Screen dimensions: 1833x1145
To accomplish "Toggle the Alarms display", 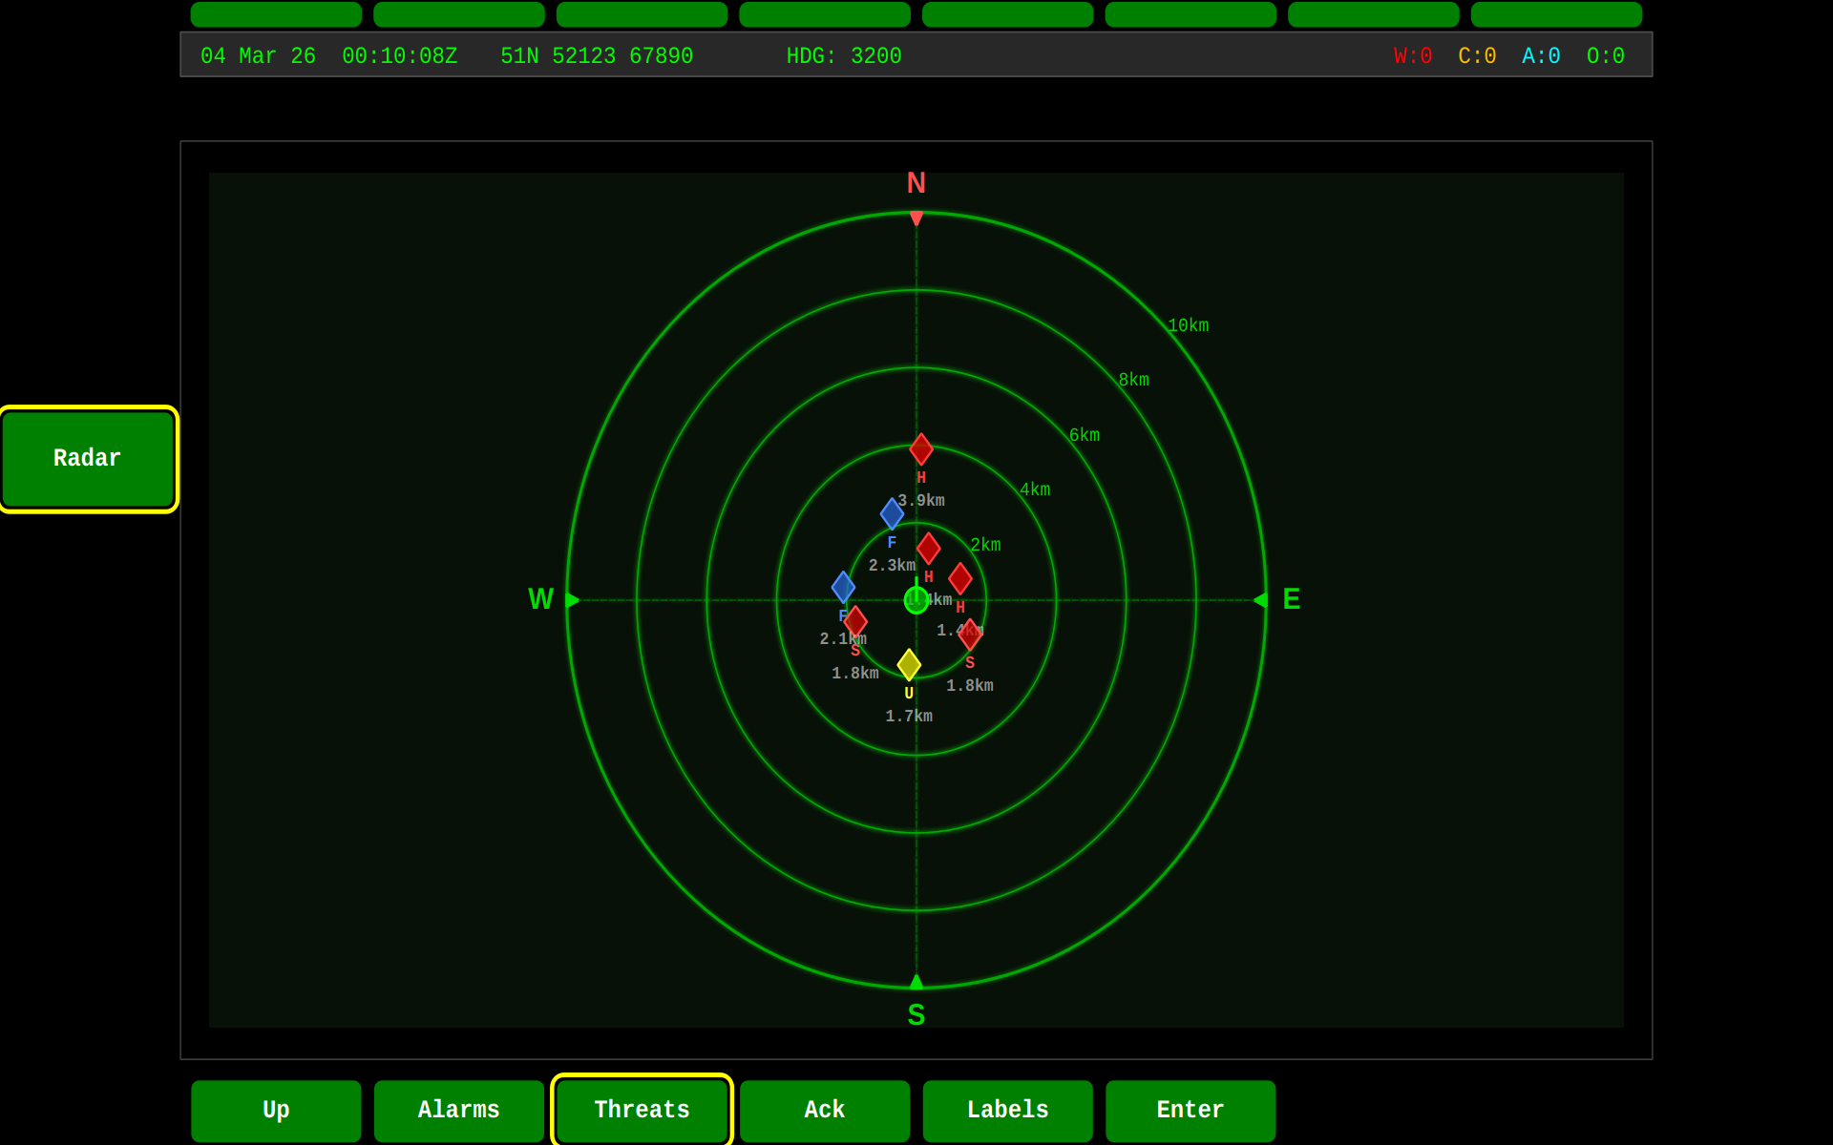I will point(458,1110).
